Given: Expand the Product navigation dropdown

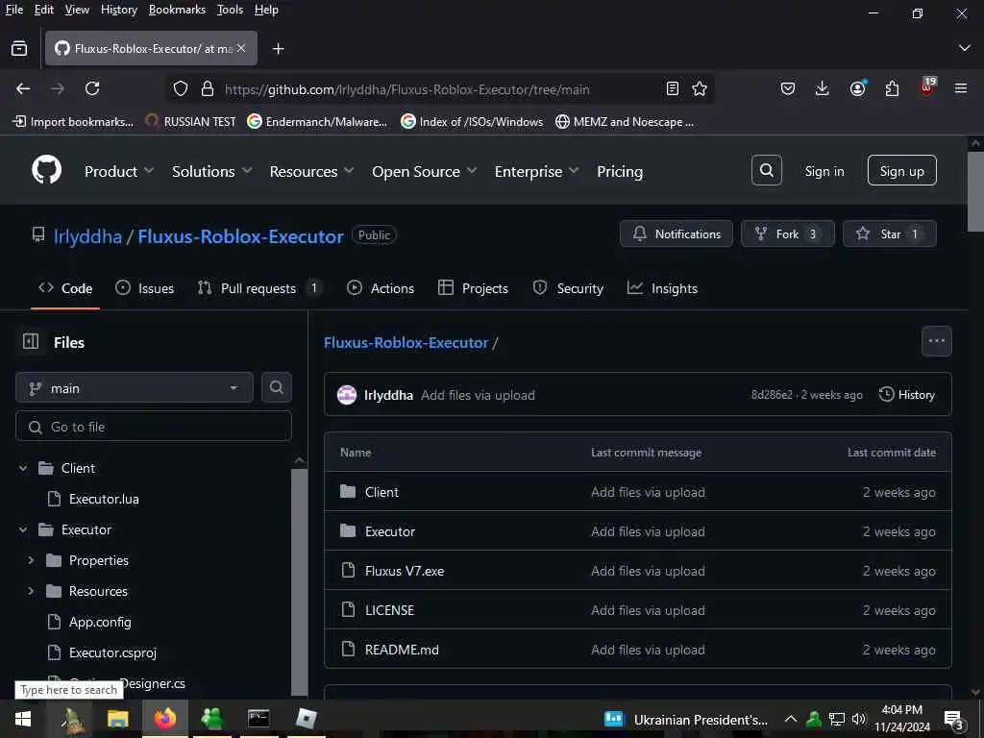Looking at the screenshot, I should (118, 171).
